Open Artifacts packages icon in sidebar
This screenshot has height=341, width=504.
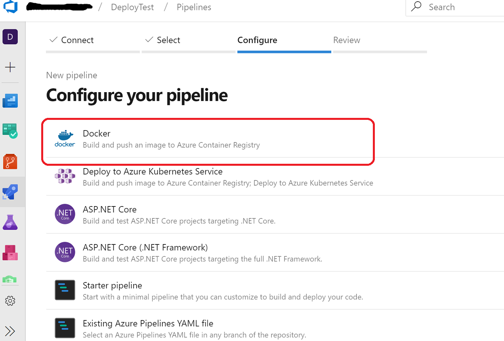click(10, 252)
